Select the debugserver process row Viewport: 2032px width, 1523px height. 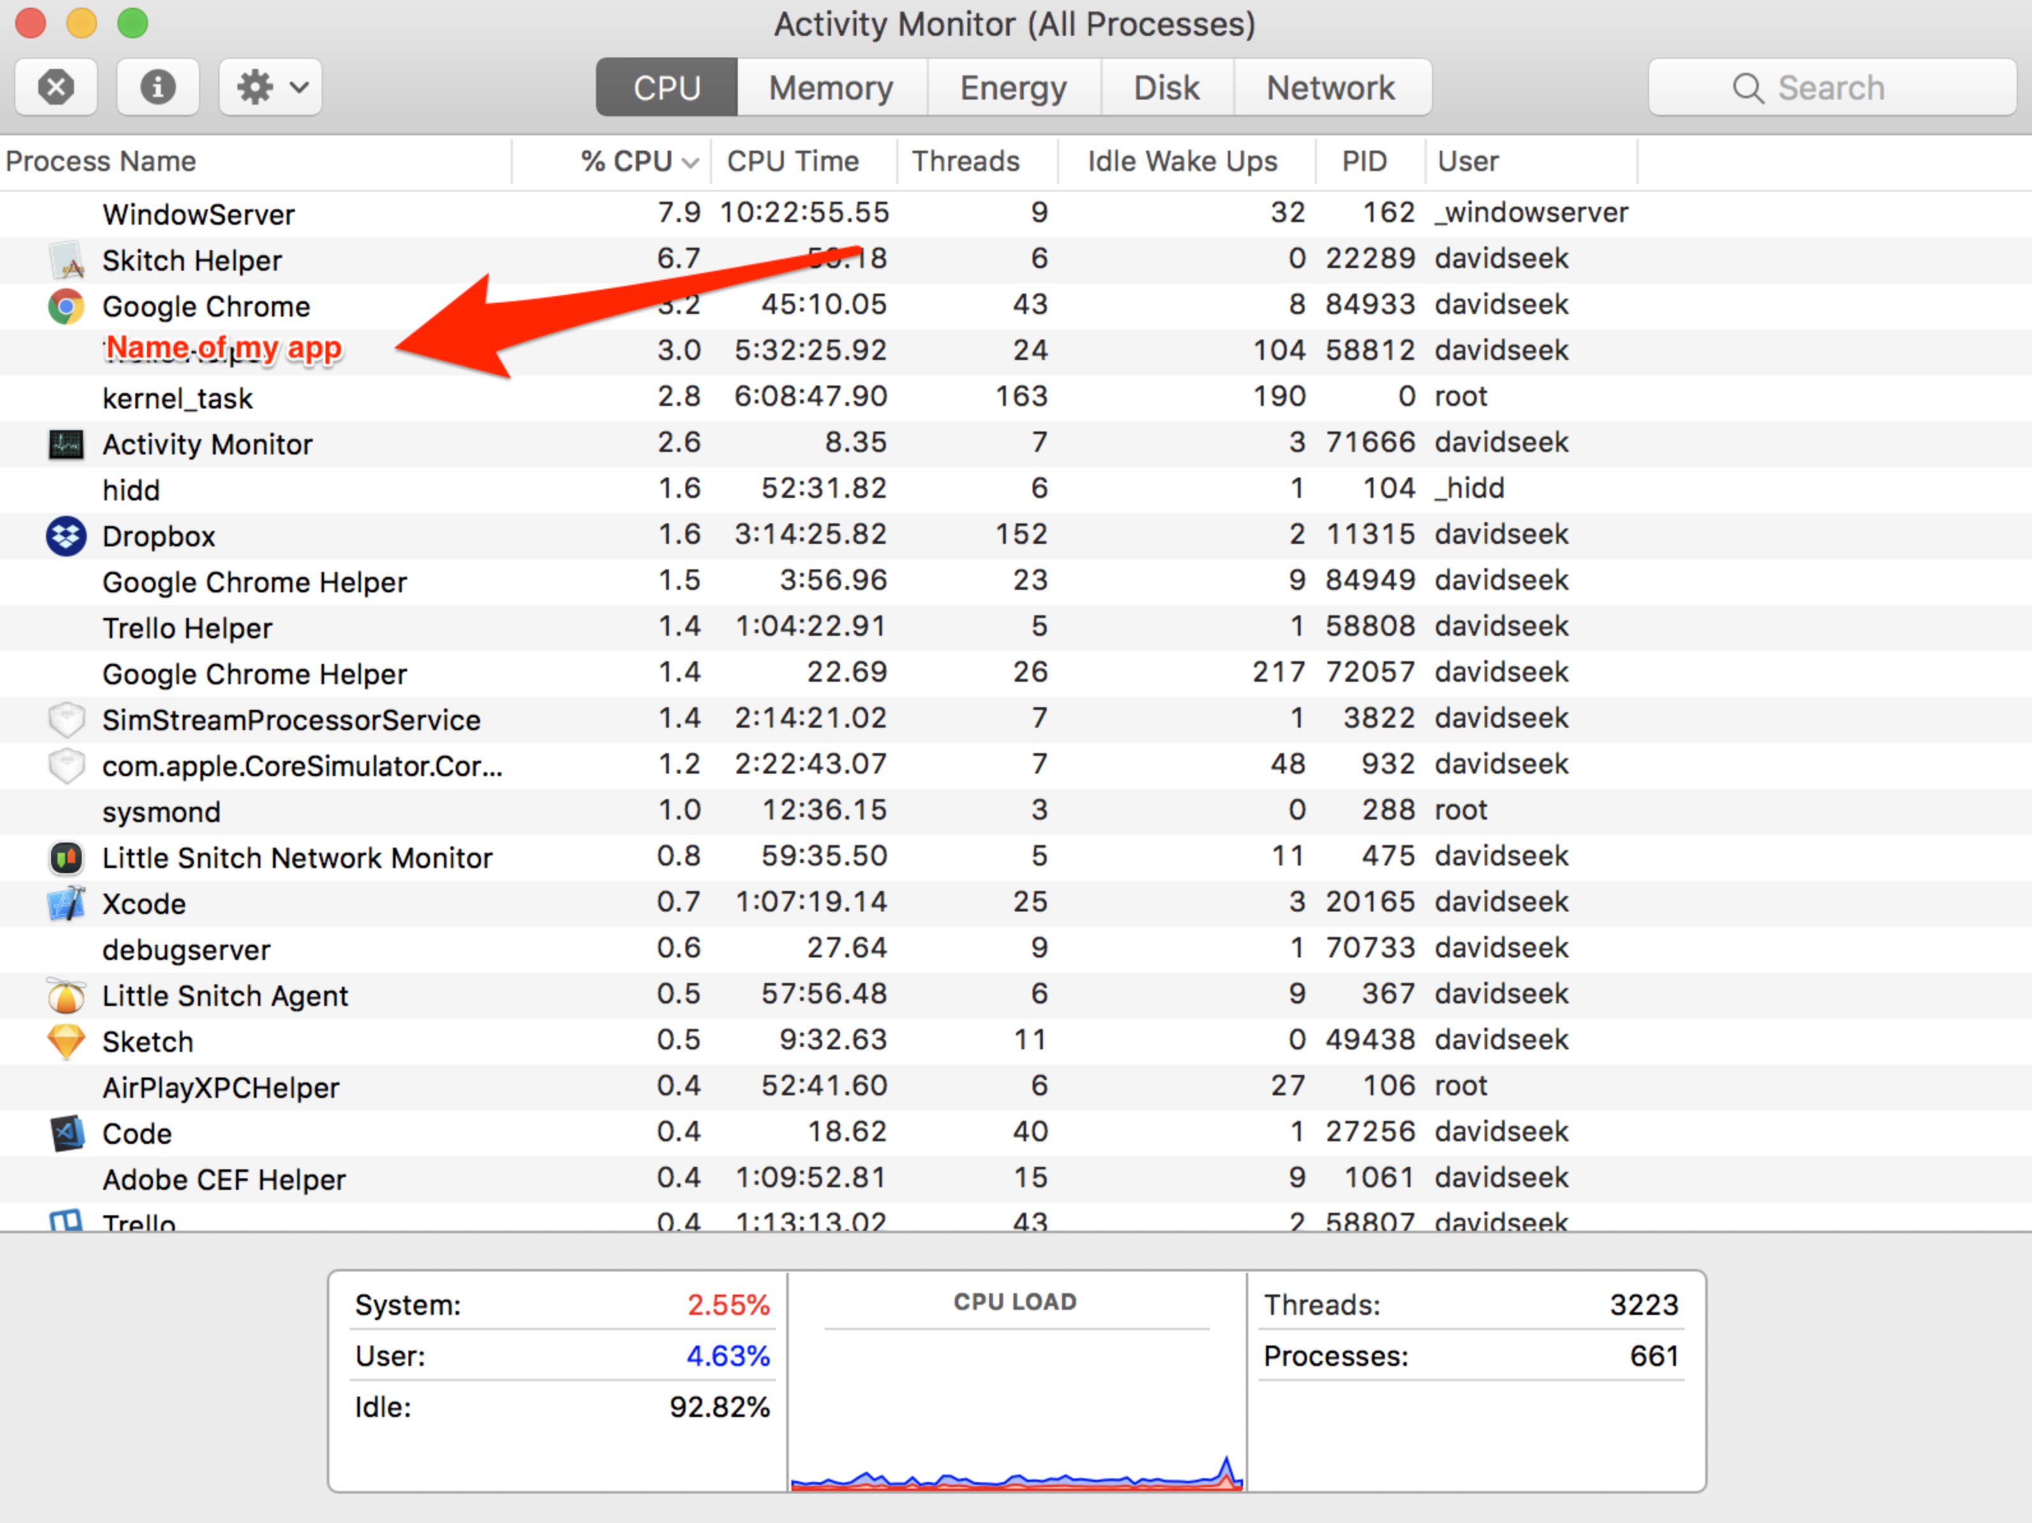click(1016, 950)
